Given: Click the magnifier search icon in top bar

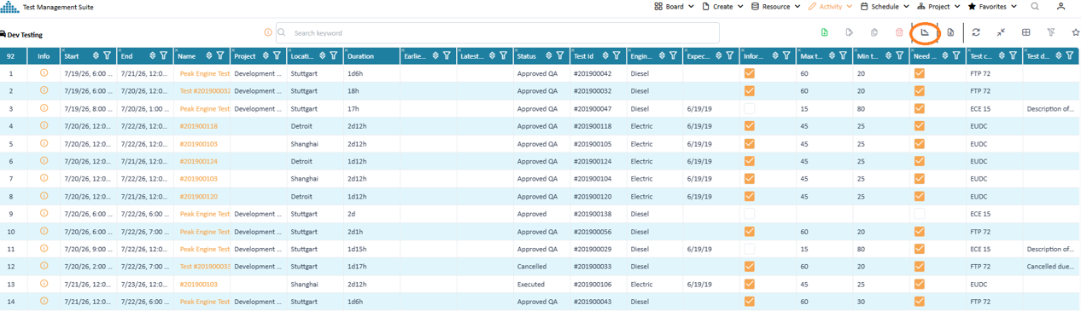Looking at the screenshot, I should [1035, 6].
